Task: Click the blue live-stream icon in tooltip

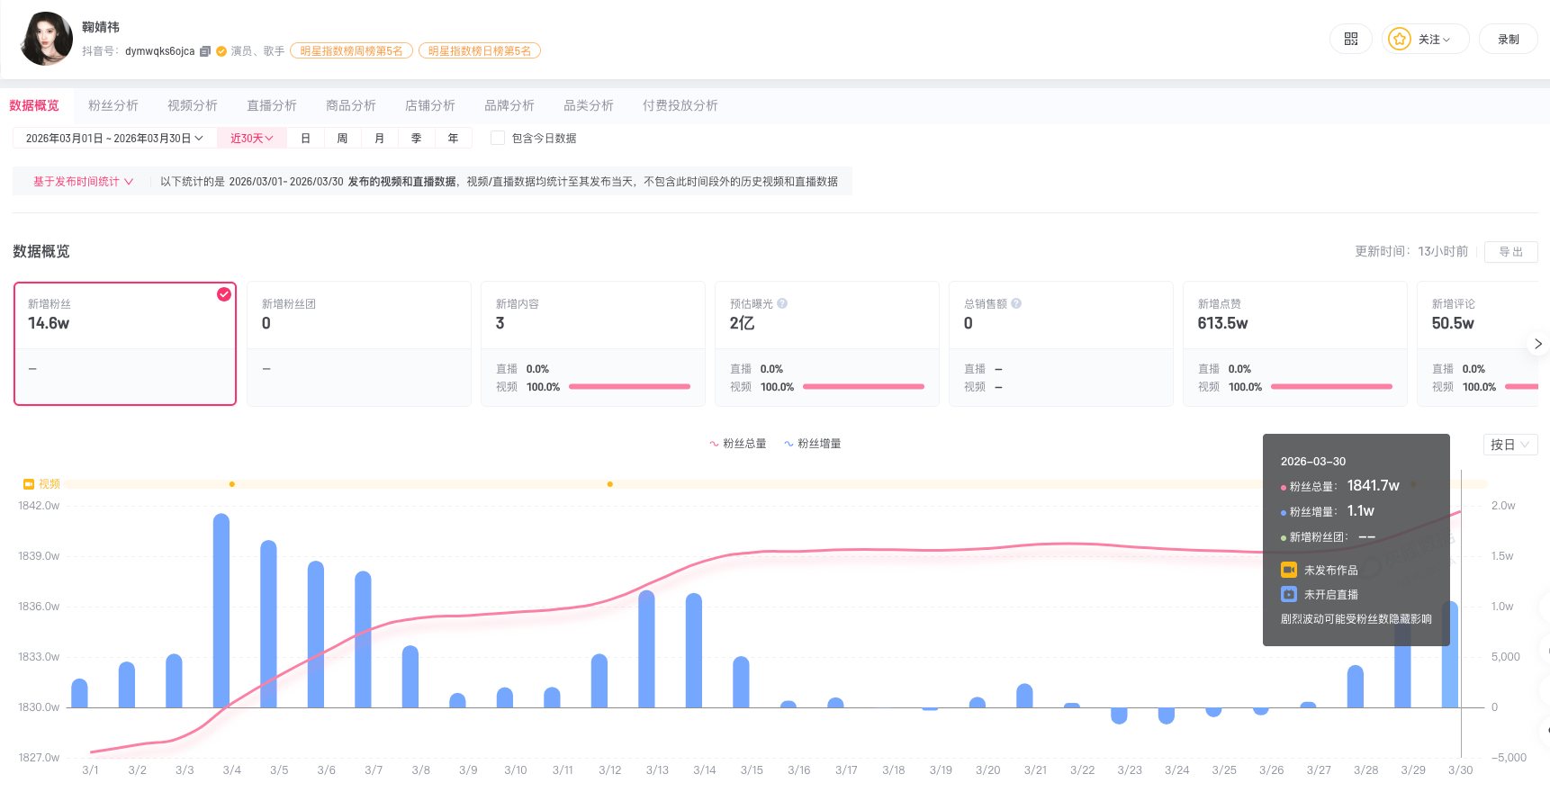Action: 1288,594
